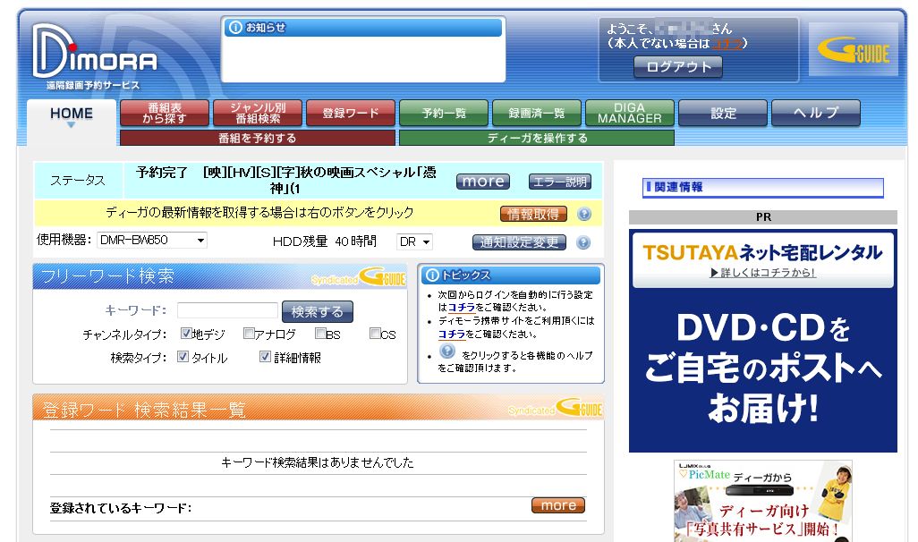Enable the アナログ channel checkbox
This screenshot has width=918, height=542.
click(x=249, y=334)
